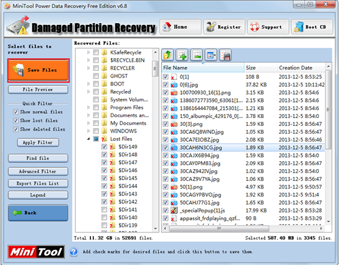
Task: Expand the KSafeRecycle tree node
Action: tap(89, 53)
